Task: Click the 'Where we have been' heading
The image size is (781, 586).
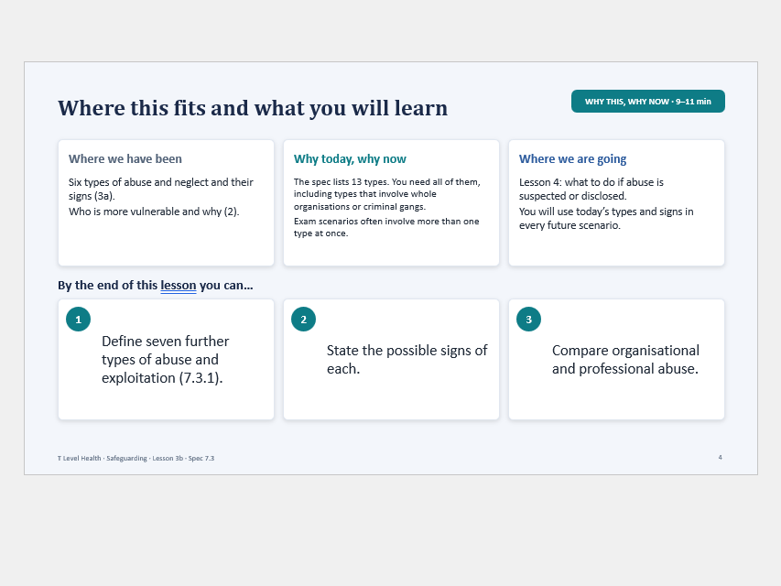Action: tap(125, 159)
